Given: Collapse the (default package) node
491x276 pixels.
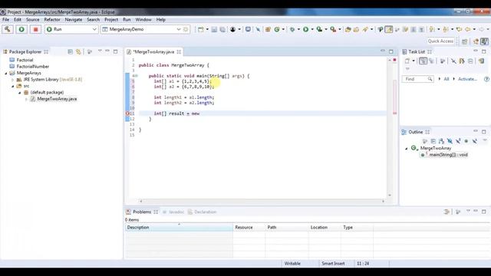Looking at the screenshot, I should (19, 93).
